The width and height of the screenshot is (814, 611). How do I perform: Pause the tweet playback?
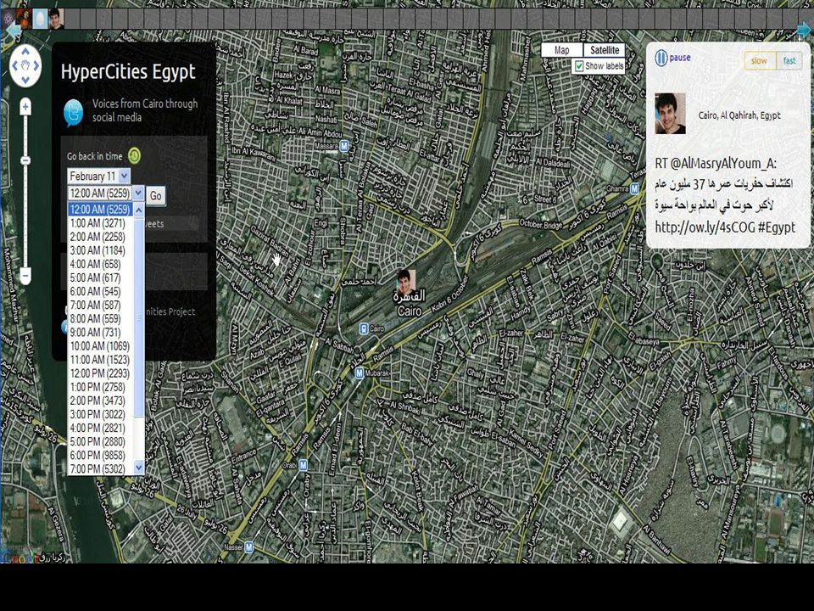pos(672,58)
